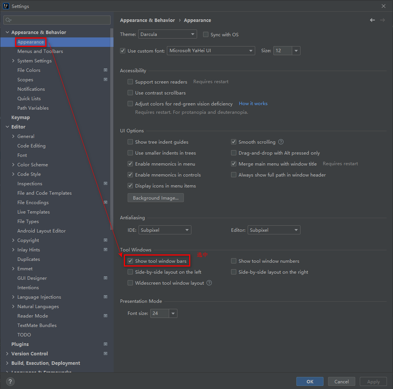The image size is (393, 389).
Task: Click the IntelliJ logo in title bar
Action: pyautogui.click(x=6, y=6)
